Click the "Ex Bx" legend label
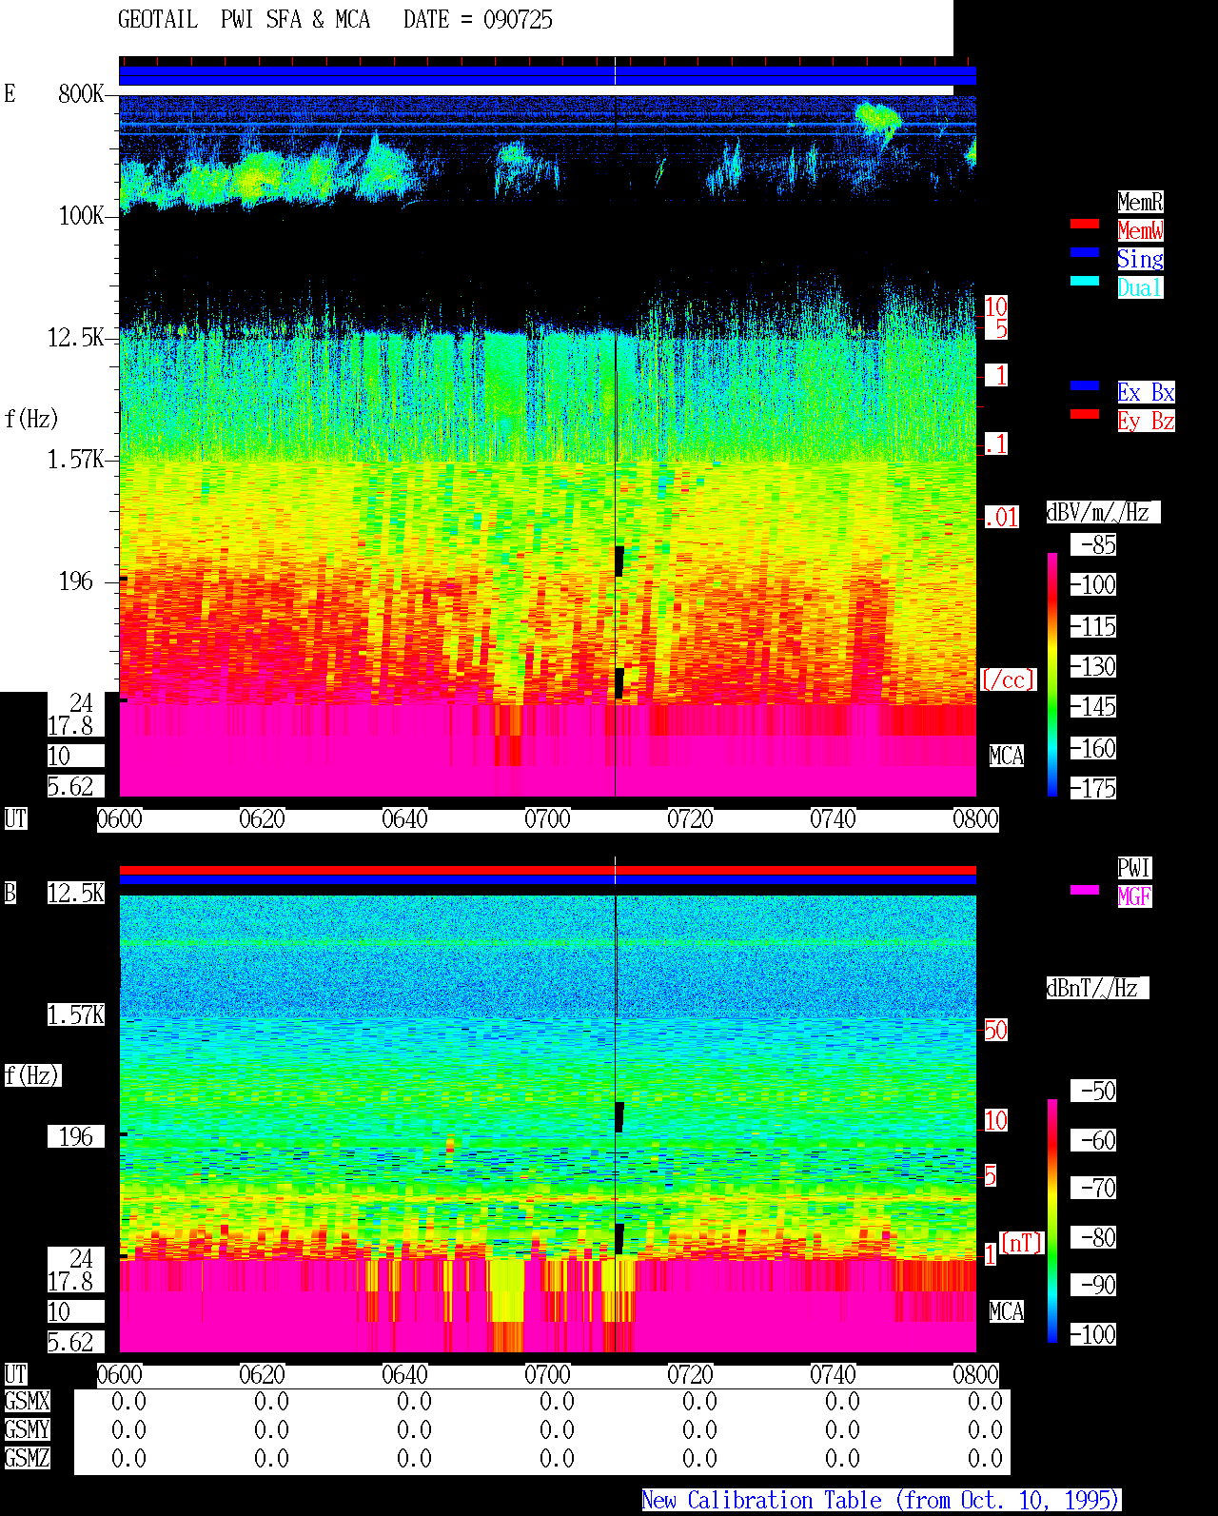 point(1146,392)
